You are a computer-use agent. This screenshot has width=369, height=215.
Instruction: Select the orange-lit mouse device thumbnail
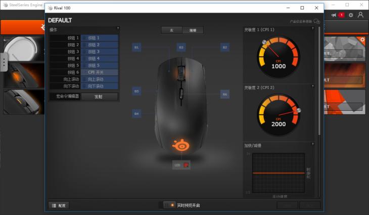point(24,75)
